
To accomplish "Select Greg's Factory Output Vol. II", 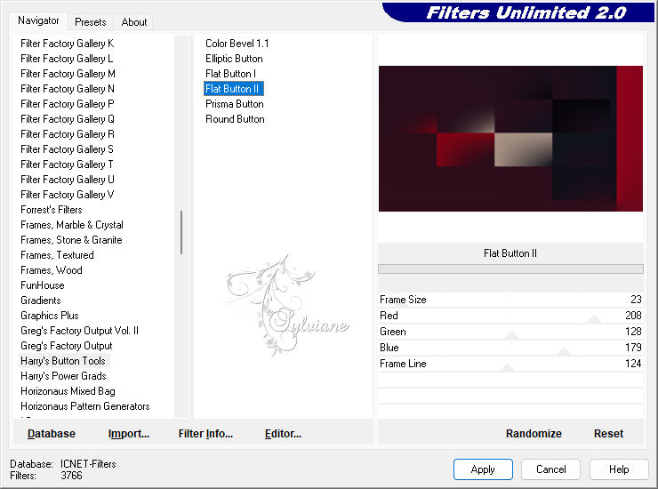I will [79, 331].
